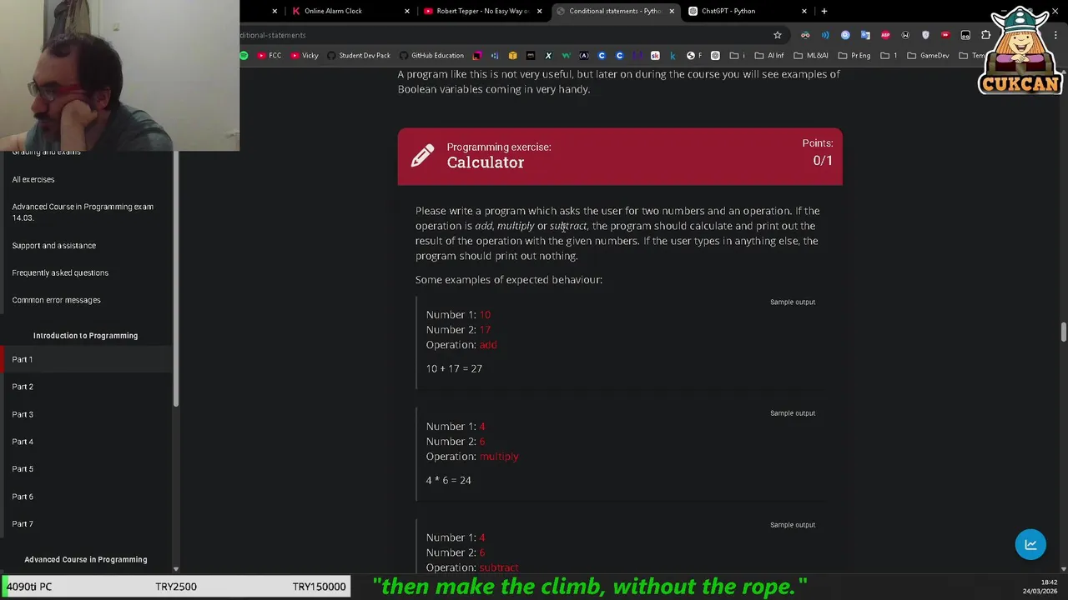This screenshot has height=600, width=1068.
Task: Click the magnifier search extension icon
Action: 845,35
